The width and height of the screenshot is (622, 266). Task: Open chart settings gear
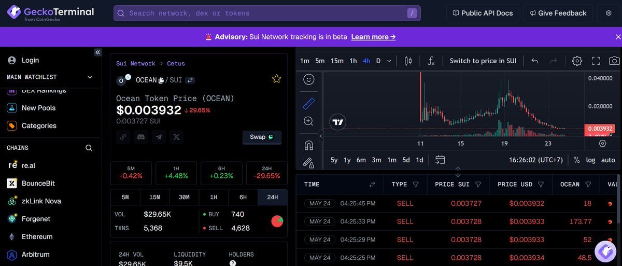[577, 61]
